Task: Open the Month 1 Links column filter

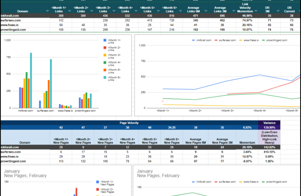Action: pyautogui.click(x=70, y=11)
